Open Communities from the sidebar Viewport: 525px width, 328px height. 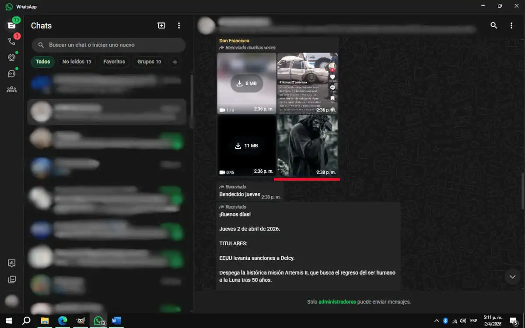(x=11, y=89)
